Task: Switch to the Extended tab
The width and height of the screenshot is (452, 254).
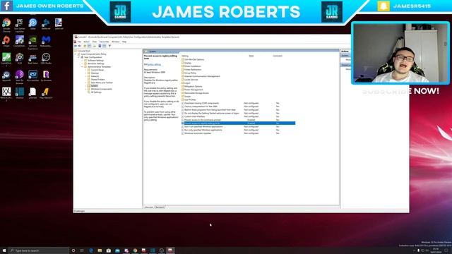Action: (x=149, y=207)
